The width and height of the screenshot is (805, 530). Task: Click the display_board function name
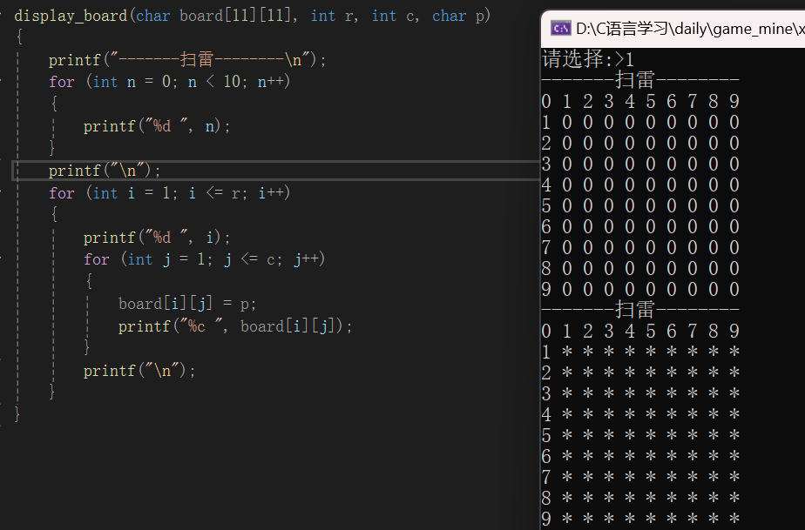pos(71,16)
